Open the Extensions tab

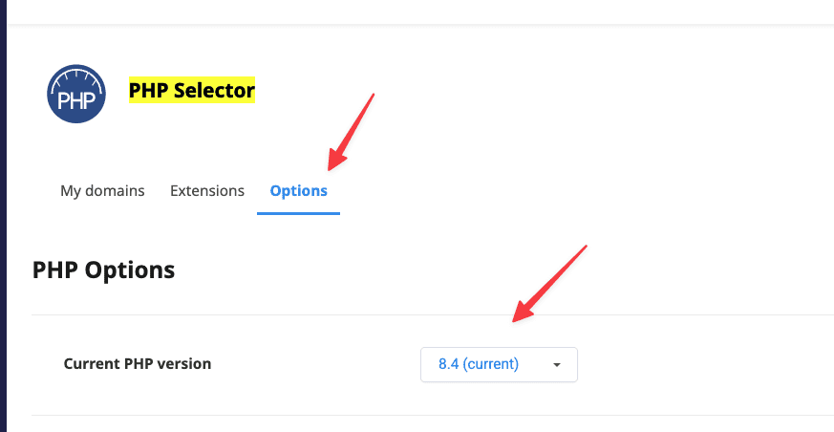207,191
